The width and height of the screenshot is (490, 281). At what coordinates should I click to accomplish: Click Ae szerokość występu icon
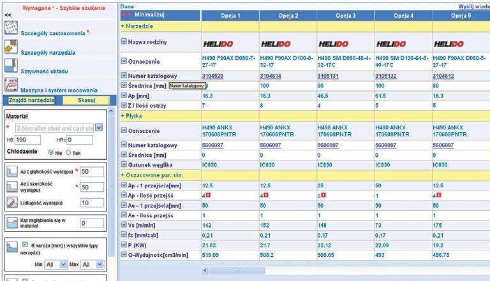[x=12, y=187]
